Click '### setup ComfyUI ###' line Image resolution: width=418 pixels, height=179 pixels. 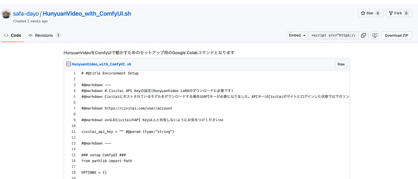tap(103, 155)
